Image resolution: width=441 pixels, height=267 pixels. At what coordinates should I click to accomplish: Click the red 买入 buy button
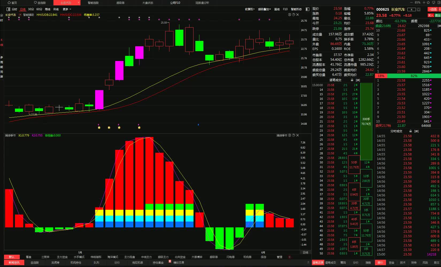431,15
